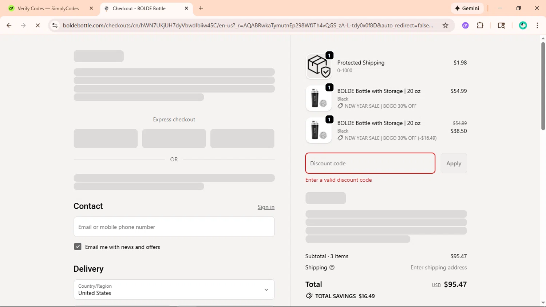Click the struck-through $54.99 price
The height and width of the screenshot is (307, 546).
tap(460, 123)
